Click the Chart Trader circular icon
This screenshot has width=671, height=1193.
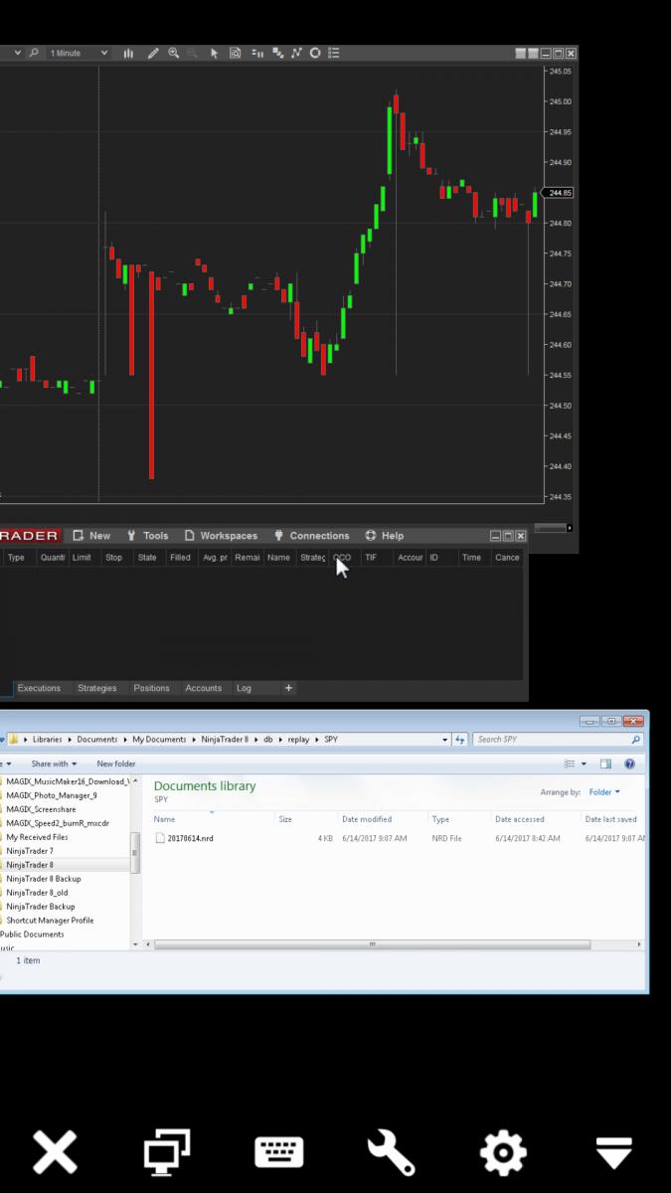tap(315, 53)
